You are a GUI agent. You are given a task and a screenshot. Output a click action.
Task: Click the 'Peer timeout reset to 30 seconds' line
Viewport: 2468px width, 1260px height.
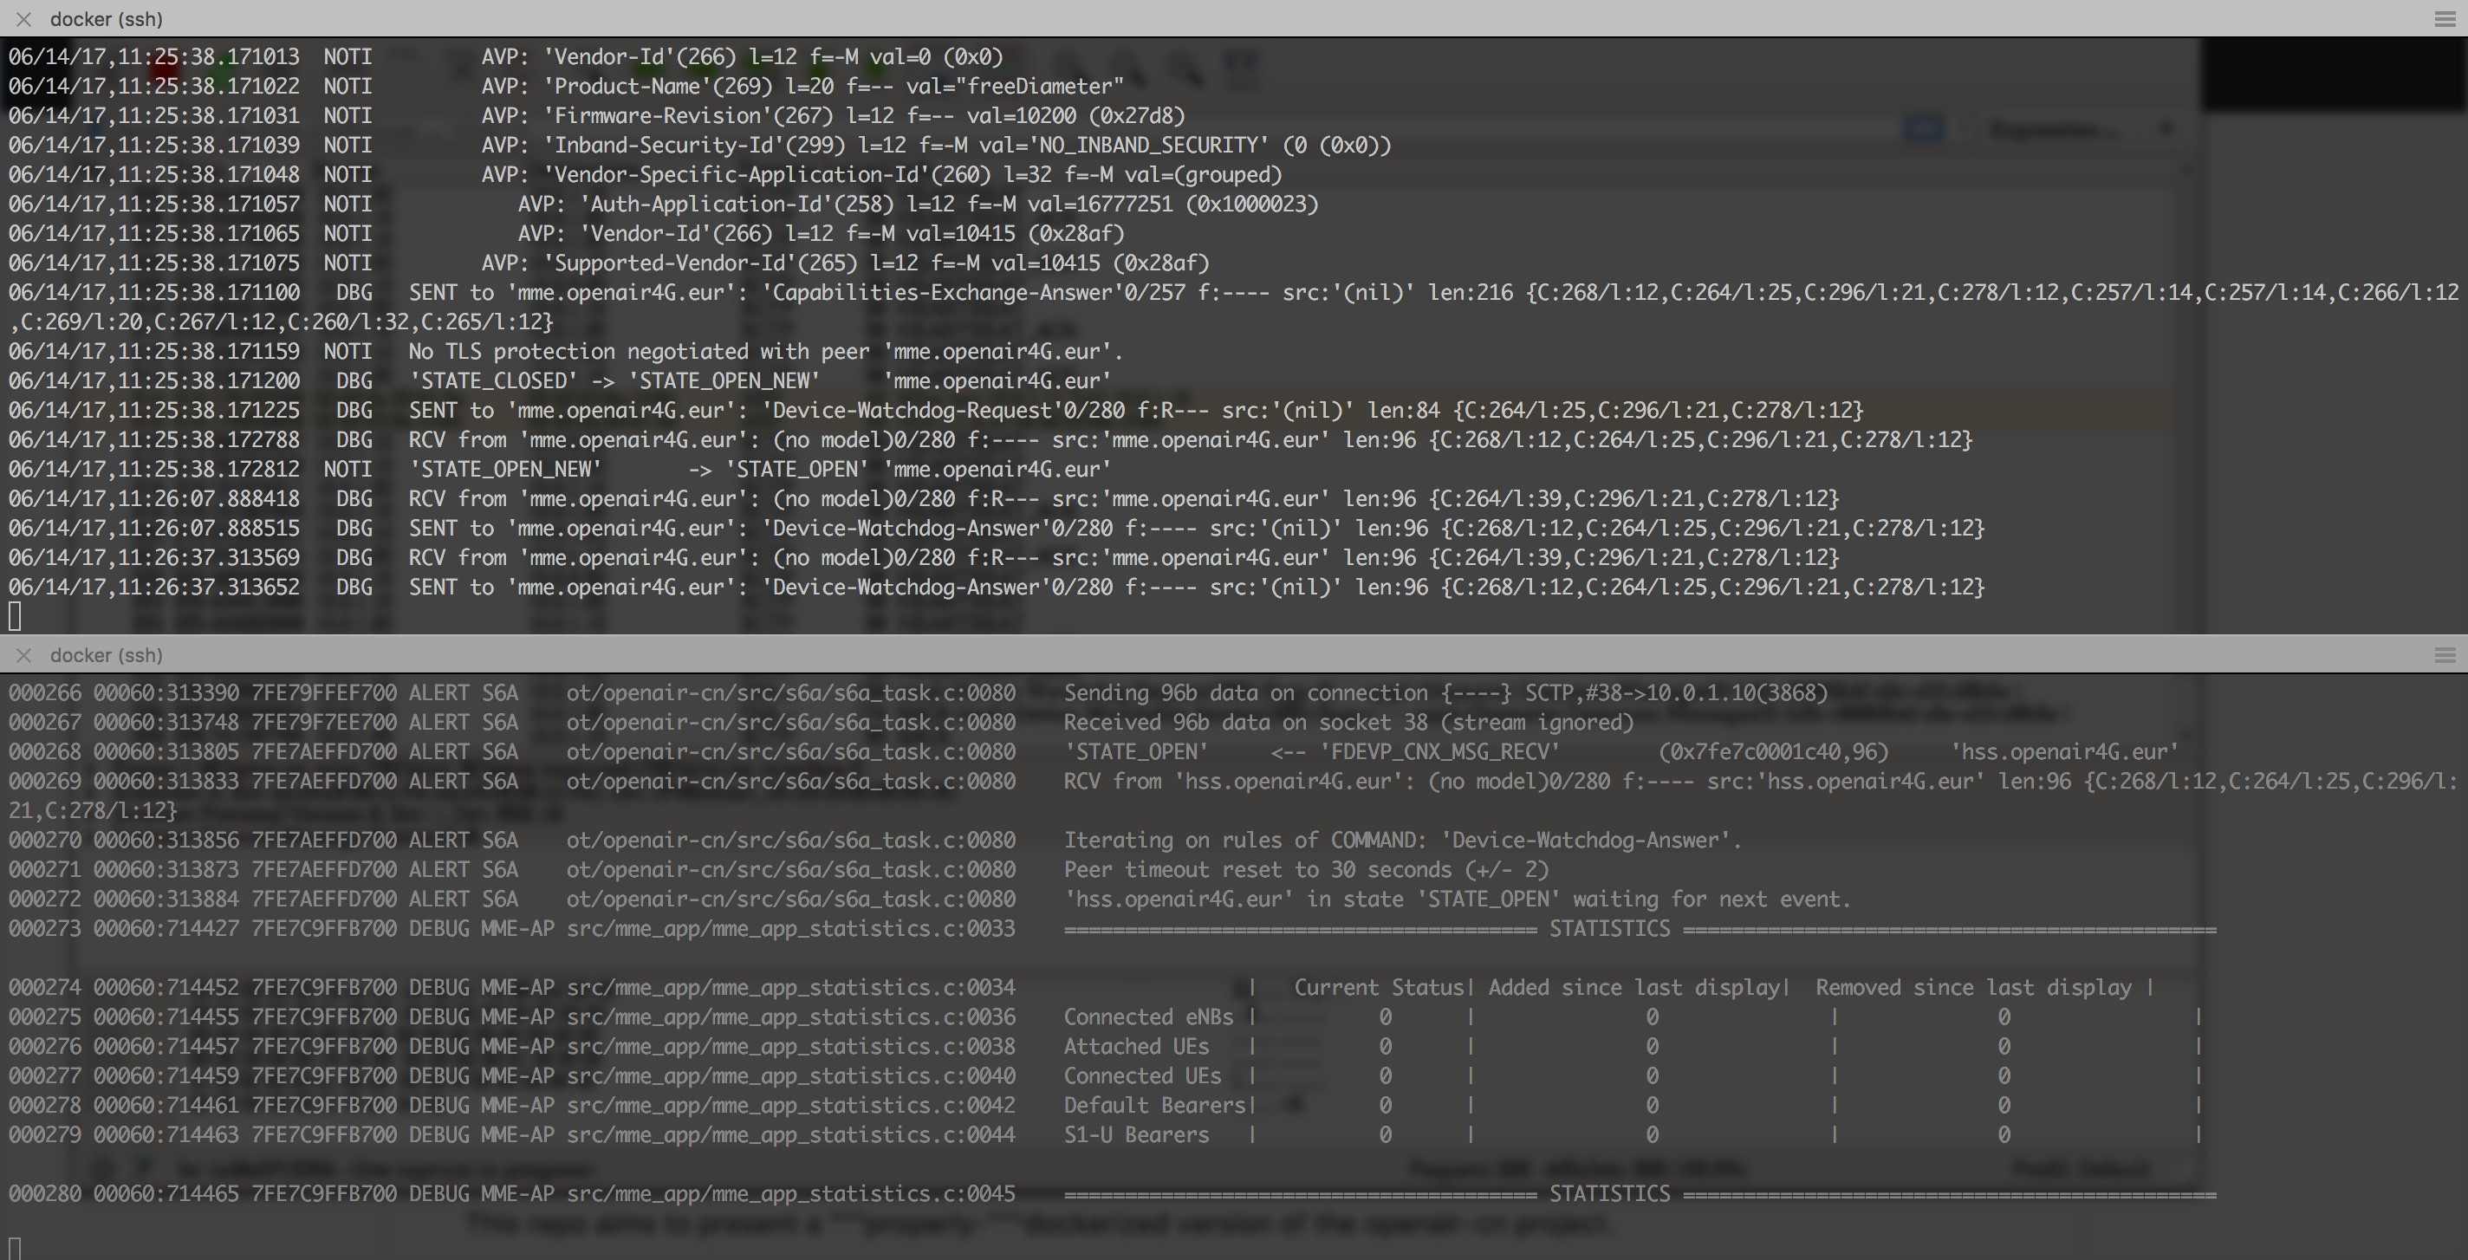click(x=1306, y=870)
